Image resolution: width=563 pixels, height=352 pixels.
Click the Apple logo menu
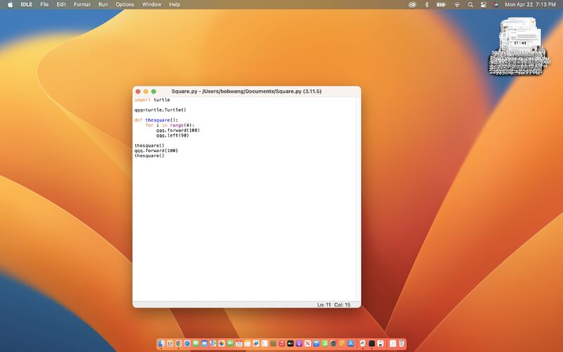[11, 4]
